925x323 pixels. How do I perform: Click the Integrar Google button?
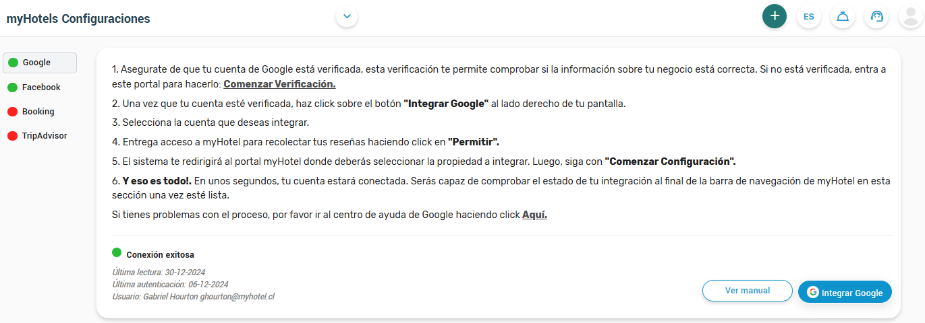pyautogui.click(x=845, y=292)
